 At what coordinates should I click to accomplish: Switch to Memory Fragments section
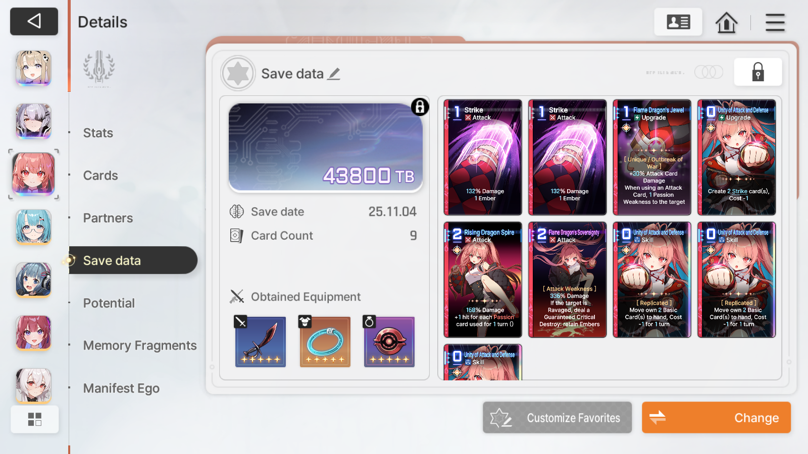[140, 346]
